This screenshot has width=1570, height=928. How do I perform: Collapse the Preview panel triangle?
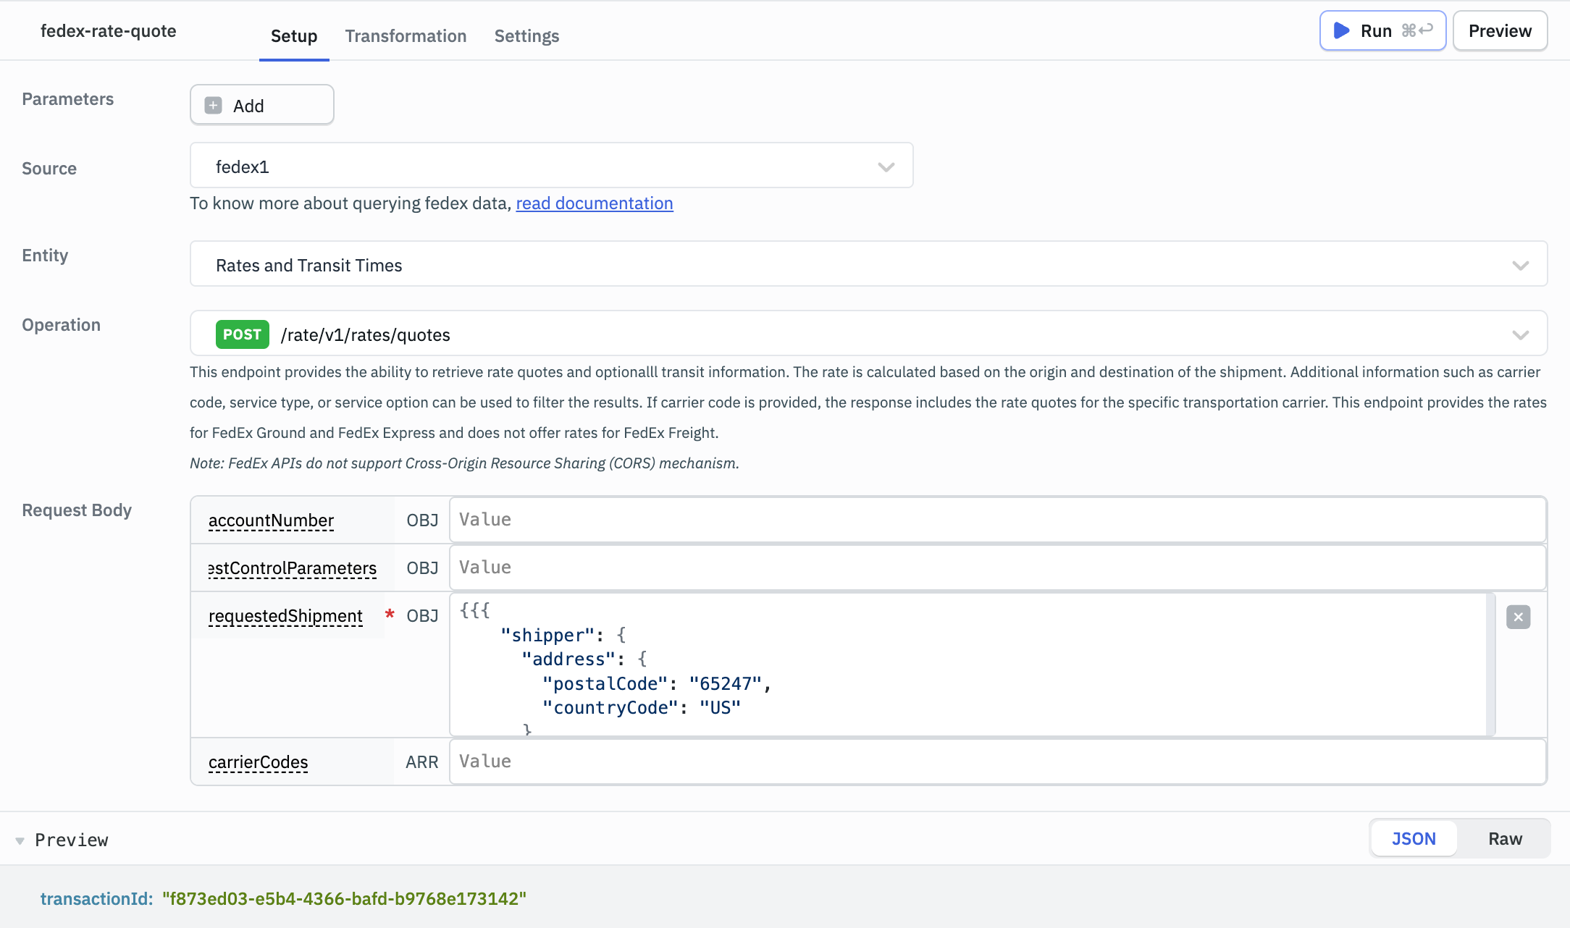20,840
